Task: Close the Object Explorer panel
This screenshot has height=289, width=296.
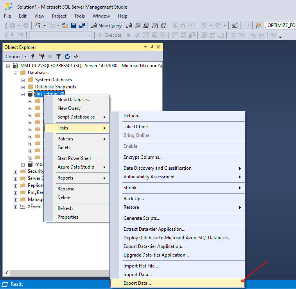Action: 158,47
